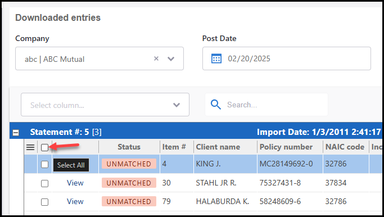Click UNMATCHED status badge for KING J.

(x=129, y=164)
